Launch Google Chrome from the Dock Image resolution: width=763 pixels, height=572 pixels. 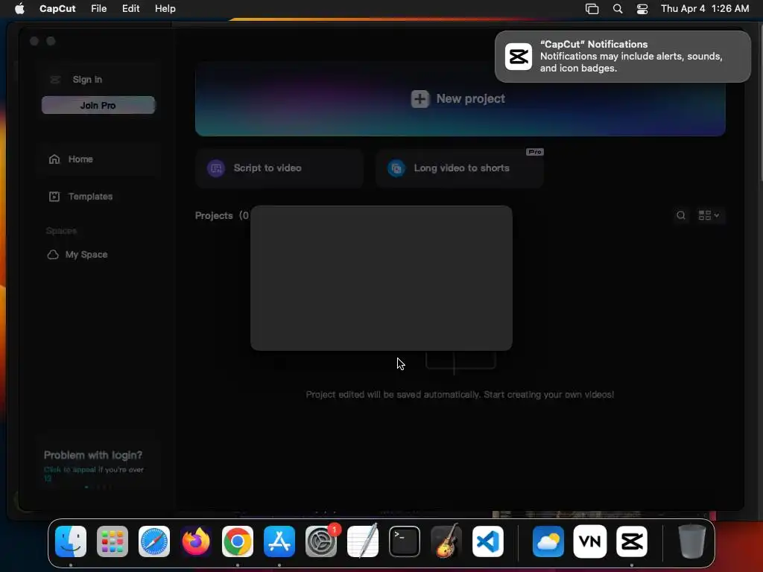238,541
